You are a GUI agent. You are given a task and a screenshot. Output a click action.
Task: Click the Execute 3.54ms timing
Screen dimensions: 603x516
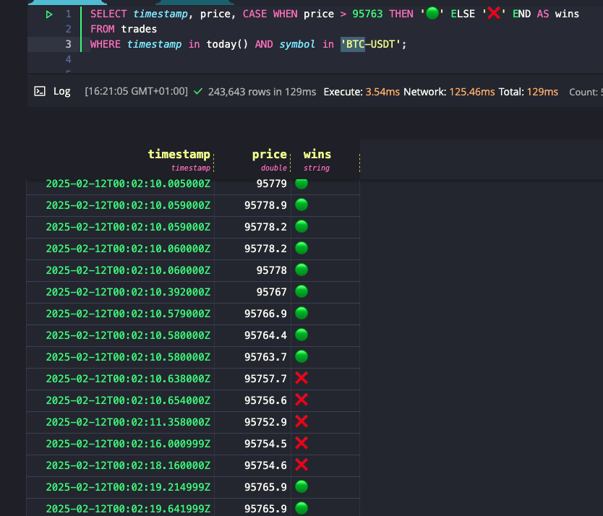tap(362, 92)
